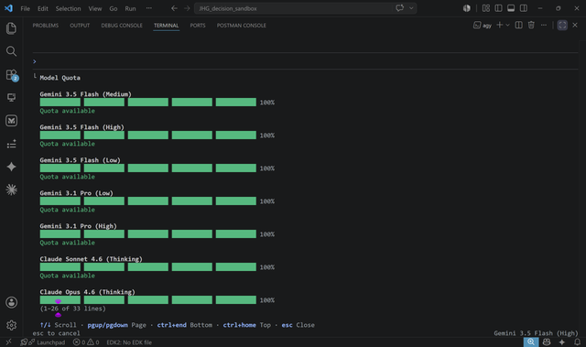The image size is (586, 347).
Task: Open the Edit menu
Action: point(43,8)
